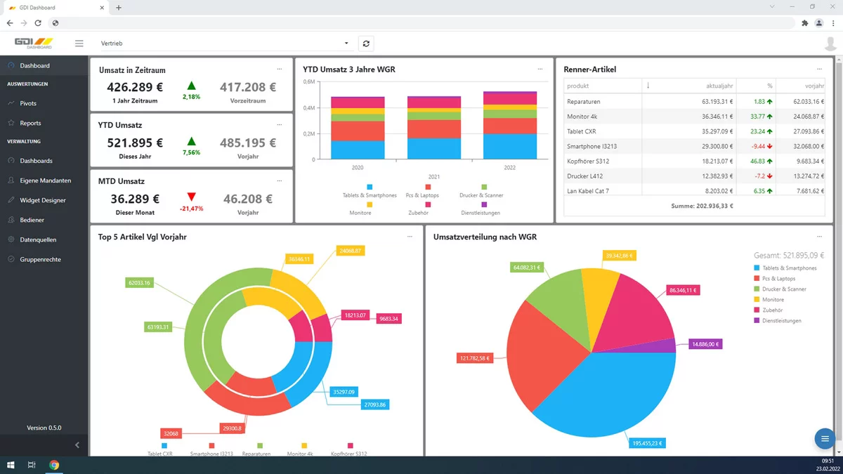Screen dimensions: 843x474
Task: Go to Widget Designer in sidebar
Action: (42, 200)
